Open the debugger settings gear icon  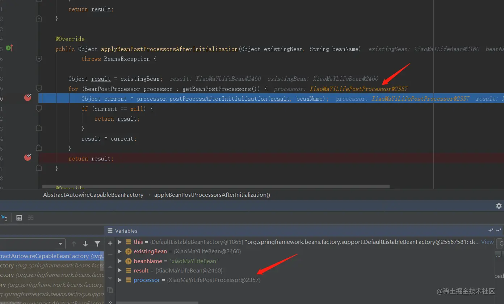pos(499,206)
